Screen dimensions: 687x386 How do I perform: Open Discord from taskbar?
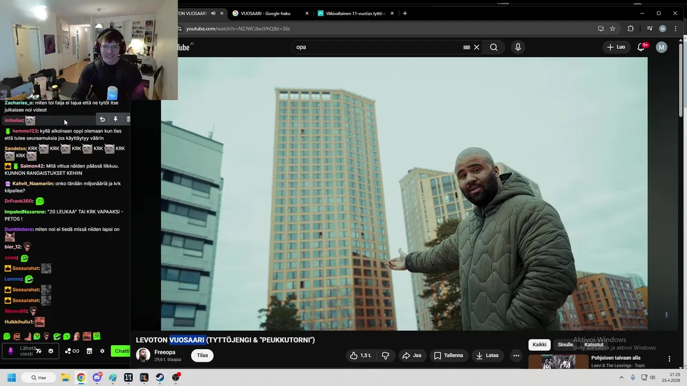(x=97, y=377)
